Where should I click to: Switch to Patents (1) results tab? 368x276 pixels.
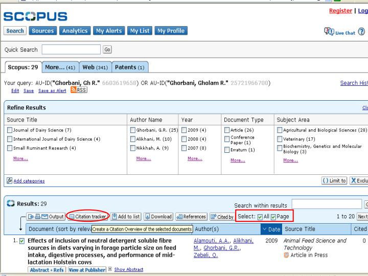(130, 67)
